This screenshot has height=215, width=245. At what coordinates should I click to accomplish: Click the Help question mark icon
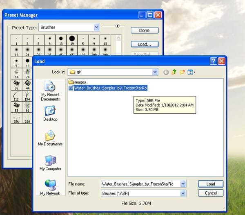[214, 61]
